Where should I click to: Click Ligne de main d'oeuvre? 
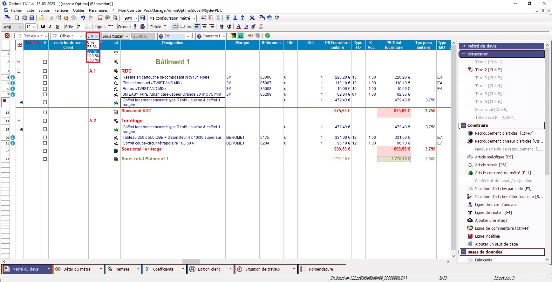point(495,205)
